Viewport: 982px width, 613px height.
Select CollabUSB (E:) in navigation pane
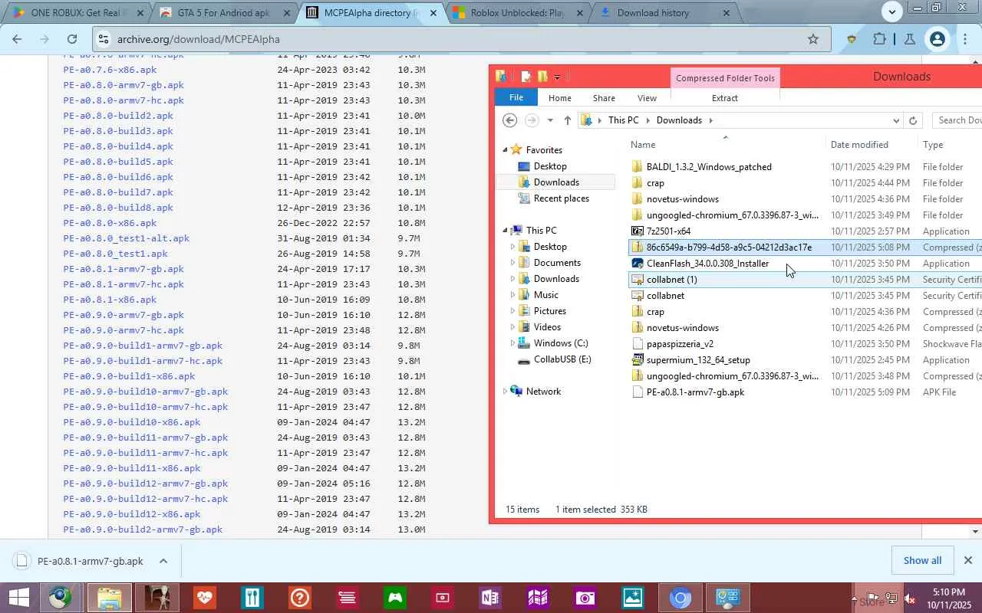(x=562, y=359)
